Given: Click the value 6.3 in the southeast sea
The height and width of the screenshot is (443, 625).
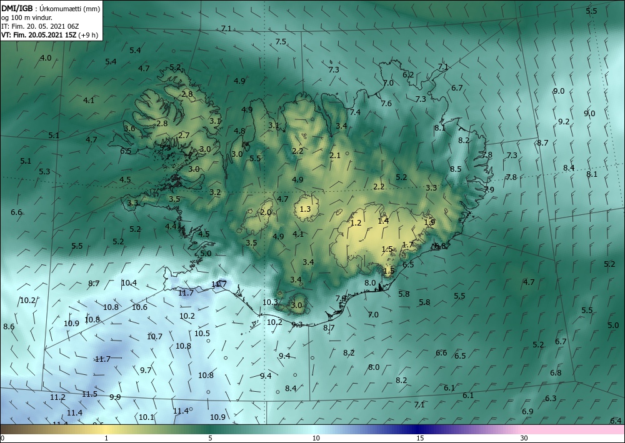Looking at the screenshot, I should coord(551,399).
